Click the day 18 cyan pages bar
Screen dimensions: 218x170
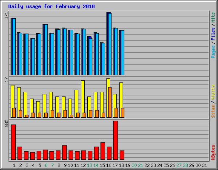click(x=123, y=53)
